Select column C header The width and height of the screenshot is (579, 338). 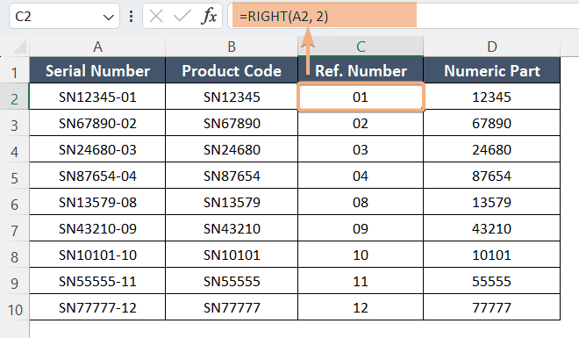(x=361, y=47)
